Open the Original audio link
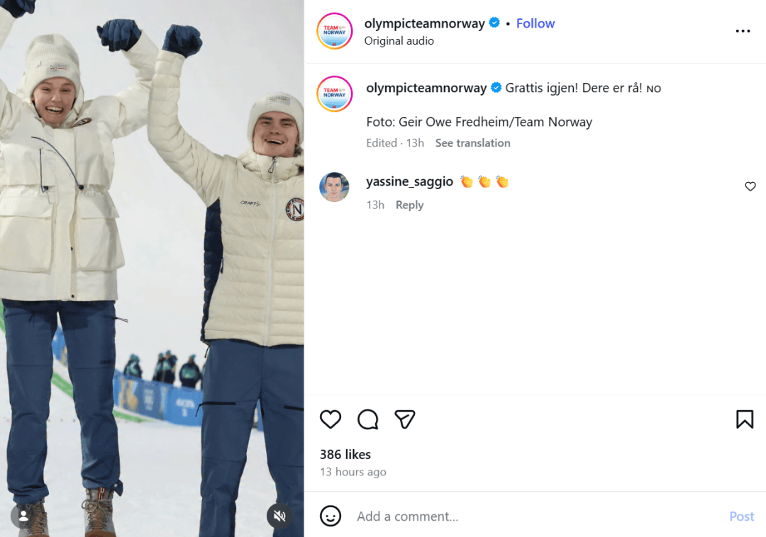Image resolution: width=766 pixels, height=537 pixels. (399, 41)
